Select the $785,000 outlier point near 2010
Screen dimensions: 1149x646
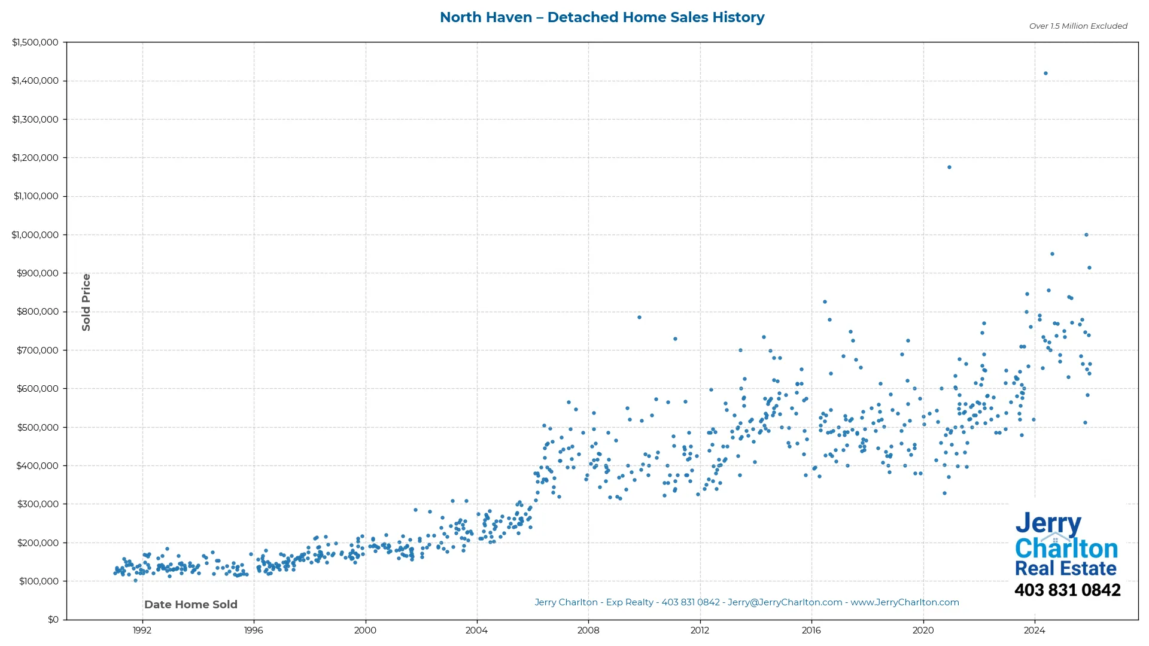pyautogui.click(x=639, y=317)
